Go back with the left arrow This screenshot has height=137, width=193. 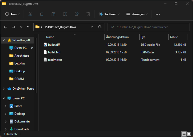(5, 27)
